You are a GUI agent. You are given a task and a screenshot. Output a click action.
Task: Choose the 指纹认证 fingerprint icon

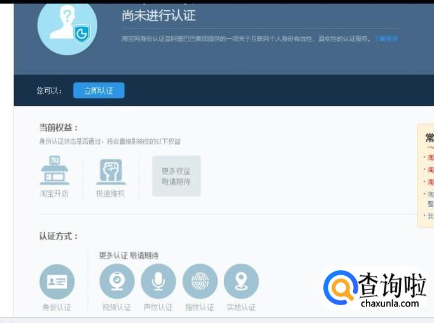point(200,282)
